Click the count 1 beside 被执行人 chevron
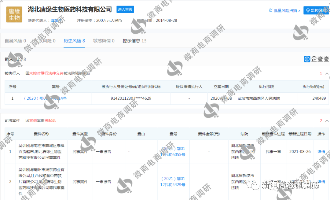 (x=321, y=73)
